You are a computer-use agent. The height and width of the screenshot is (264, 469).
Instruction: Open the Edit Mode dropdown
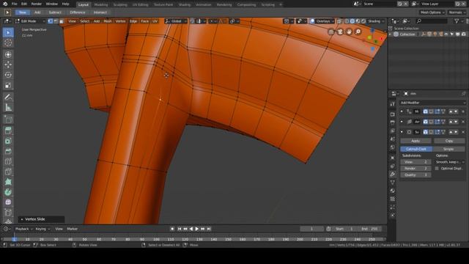(x=30, y=21)
